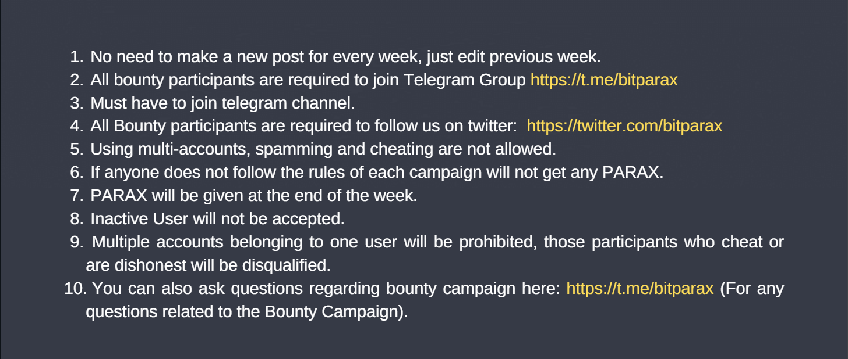Image resolution: width=848 pixels, height=359 pixels.
Task: Click the list number 10
Action: coord(75,288)
